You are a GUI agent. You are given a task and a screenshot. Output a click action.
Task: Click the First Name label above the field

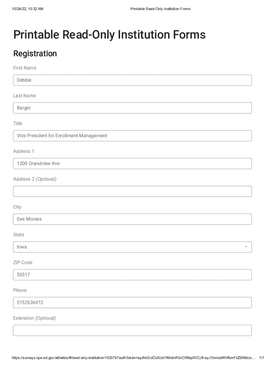pyautogui.click(x=24, y=68)
